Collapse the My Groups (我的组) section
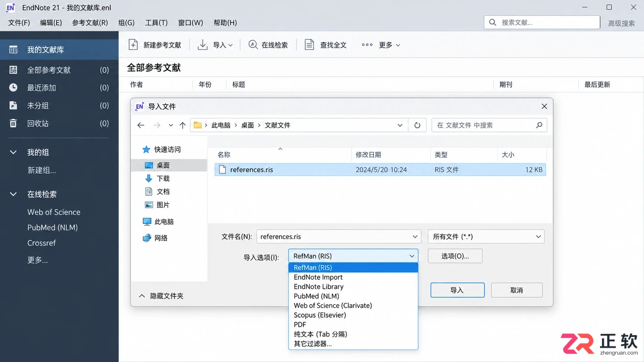Viewport: 644px width, 362px height. click(13, 152)
